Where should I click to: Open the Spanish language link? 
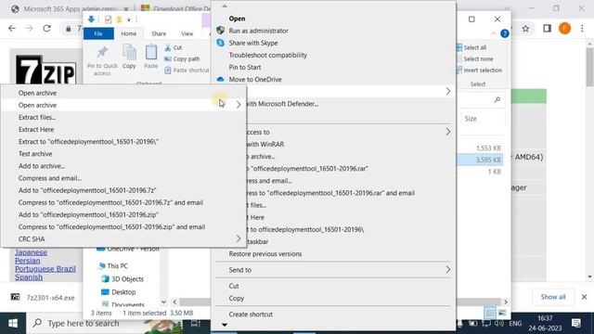[x=29, y=277]
